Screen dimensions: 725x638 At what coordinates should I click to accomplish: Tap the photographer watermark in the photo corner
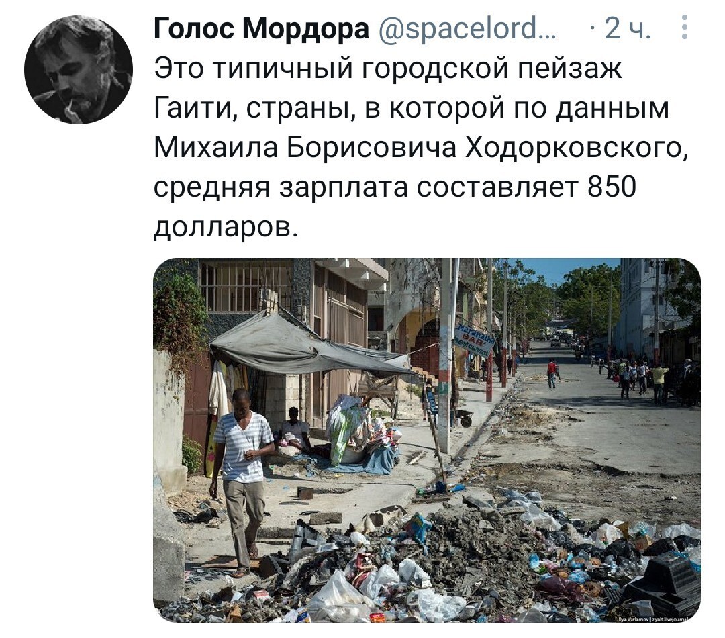pos(659,618)
